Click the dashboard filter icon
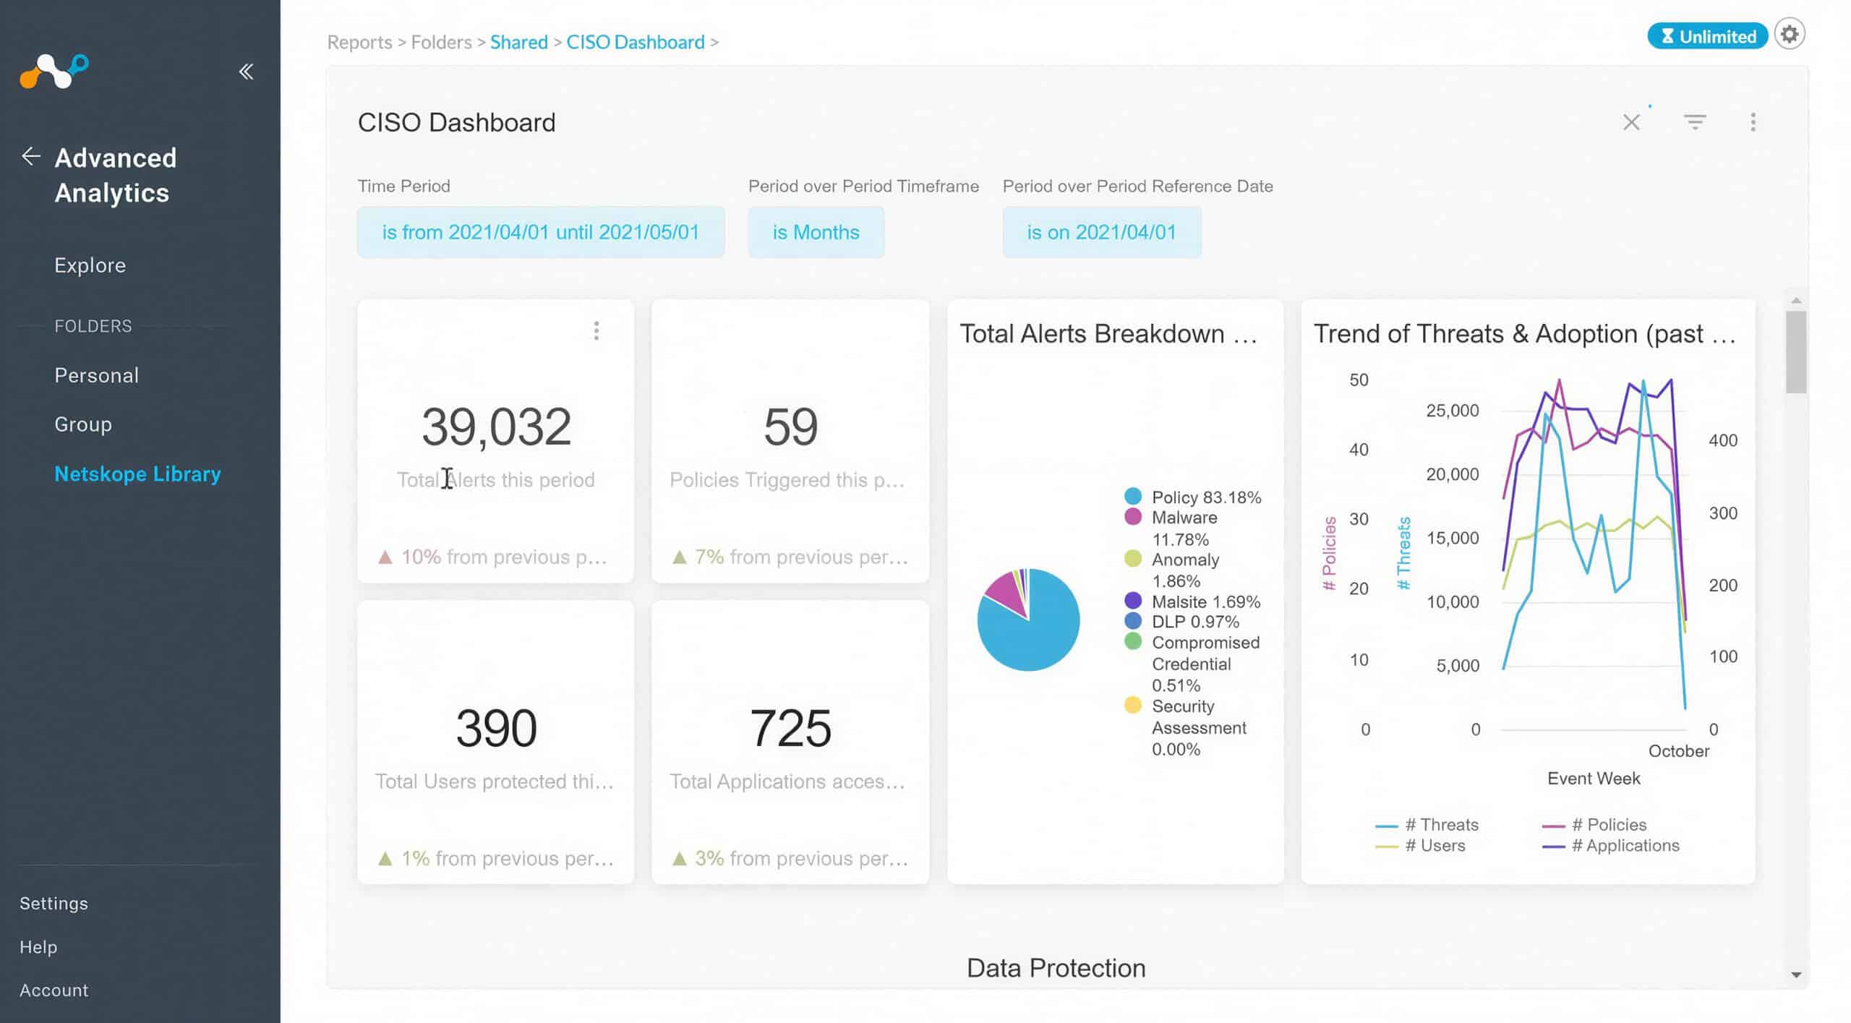1851x1023 pixels. click(1695, 121)
